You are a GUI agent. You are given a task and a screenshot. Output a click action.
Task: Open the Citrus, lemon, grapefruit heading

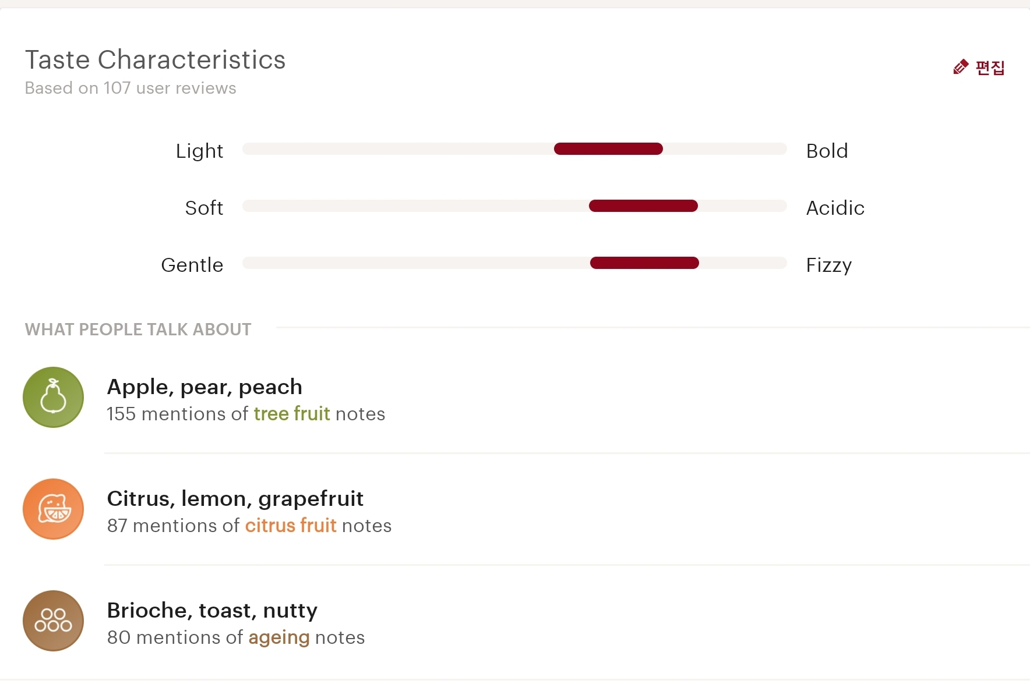[x=235, y=499]
